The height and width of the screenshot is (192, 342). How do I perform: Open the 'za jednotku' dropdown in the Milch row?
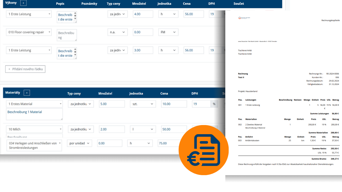(x=81, y=129)
